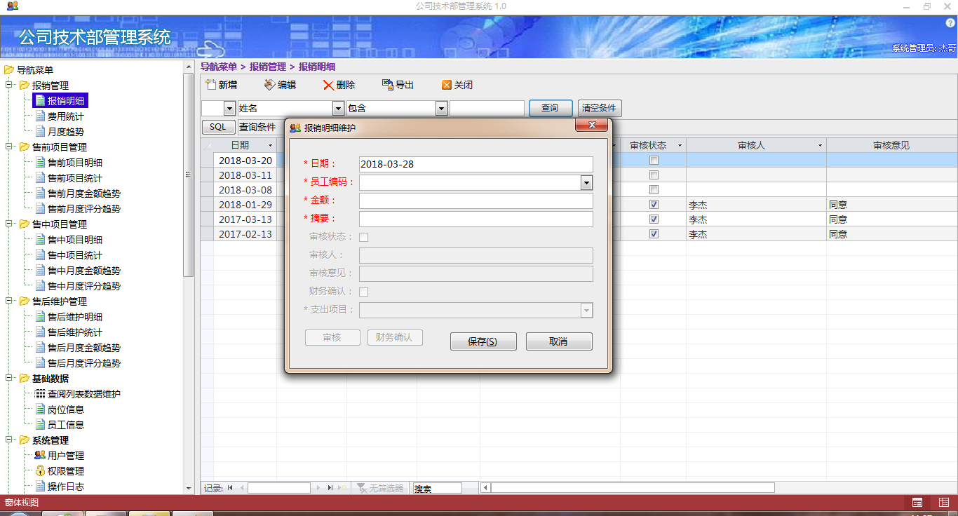Viewport: 958px width, 516px height.
Task: Expand the 包含 condition dropdown
Action: (x=441, y=109)
